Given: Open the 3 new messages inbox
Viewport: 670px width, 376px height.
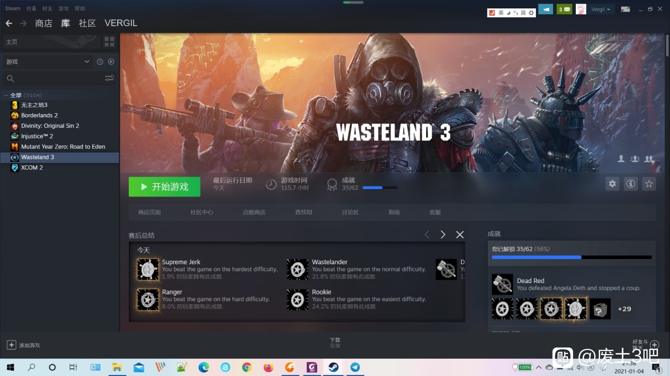Looking at the screenshot, I should point(564,9).
